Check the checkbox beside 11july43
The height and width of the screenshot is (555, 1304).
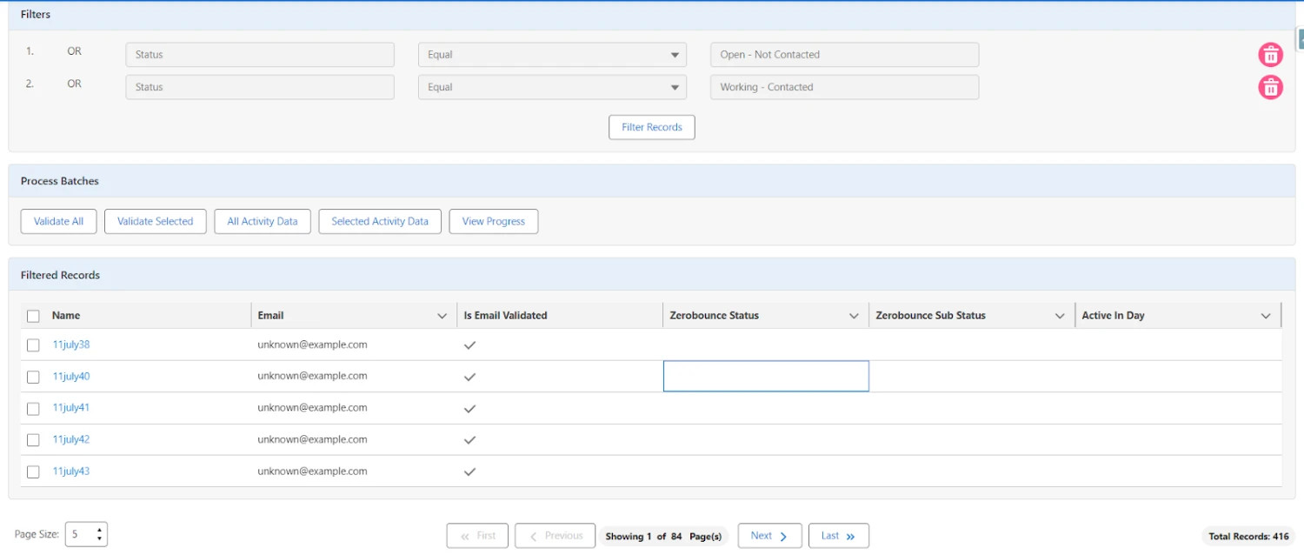(x=33, y=471)
